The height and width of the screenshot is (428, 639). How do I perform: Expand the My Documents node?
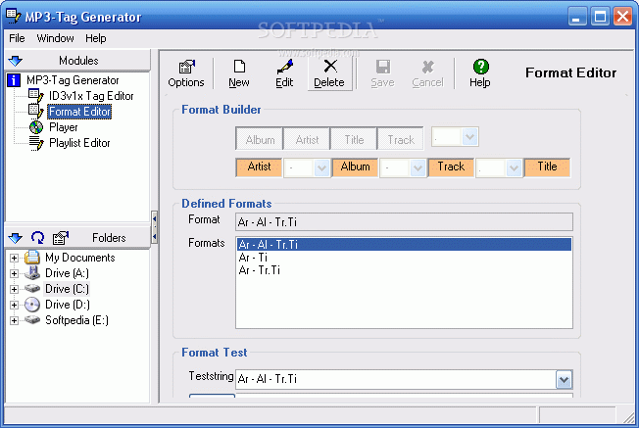[x=14, y=259]
